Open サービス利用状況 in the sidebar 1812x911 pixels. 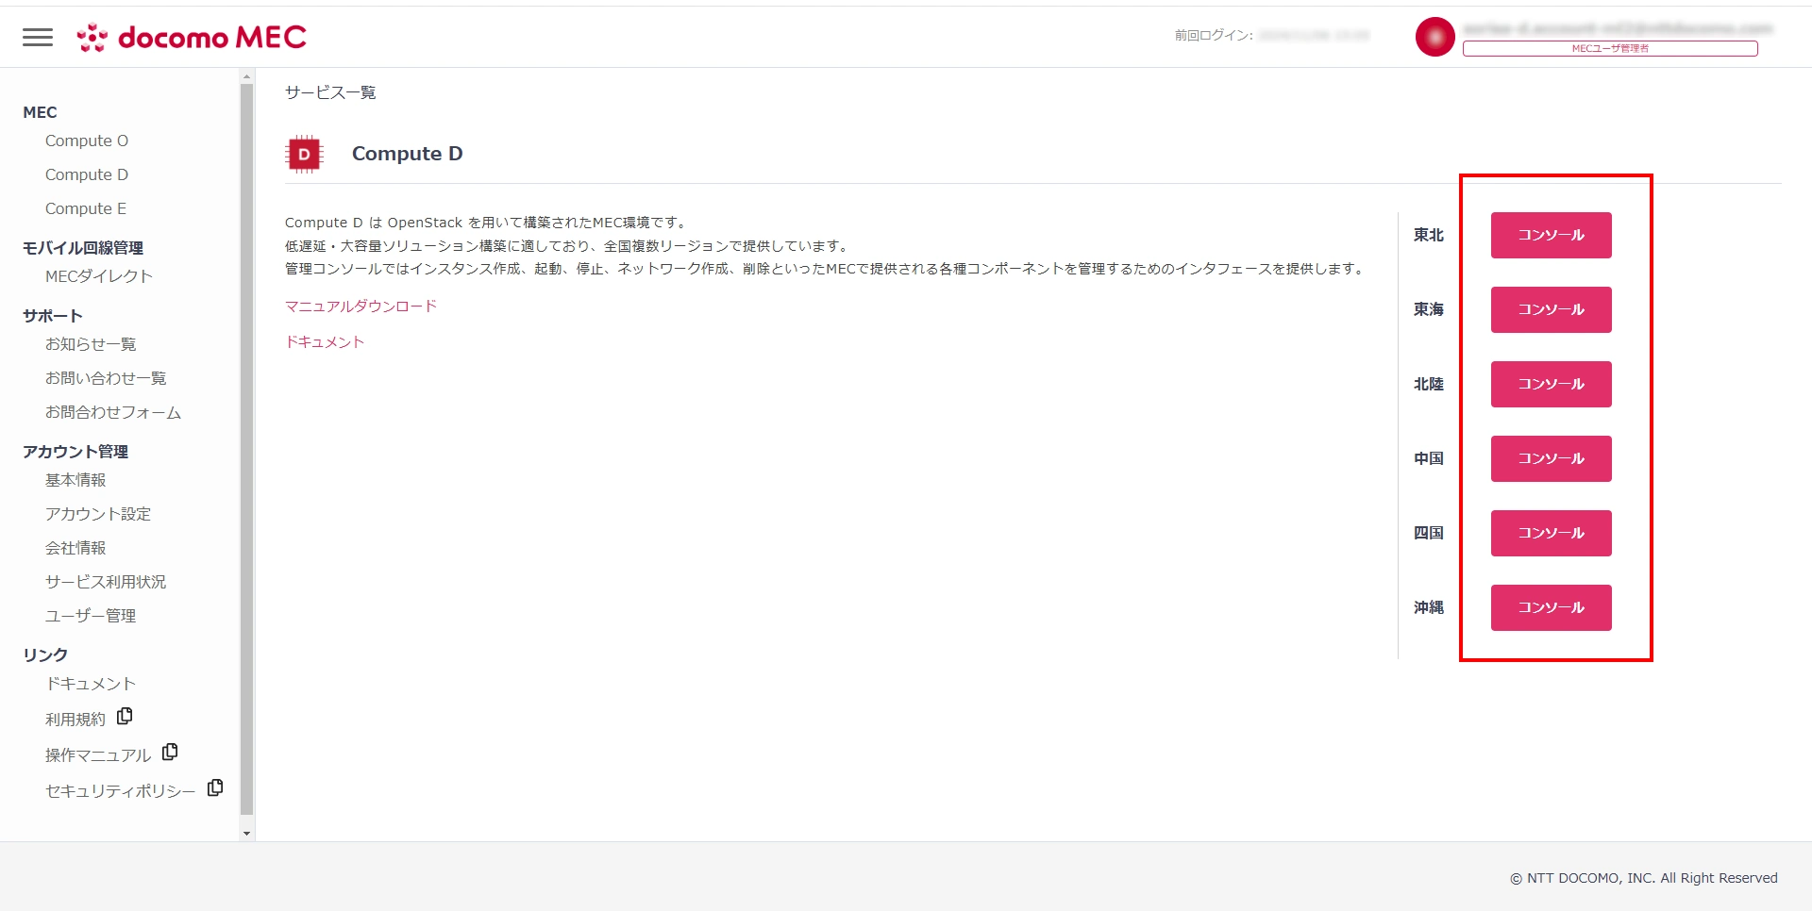[106, 582]
